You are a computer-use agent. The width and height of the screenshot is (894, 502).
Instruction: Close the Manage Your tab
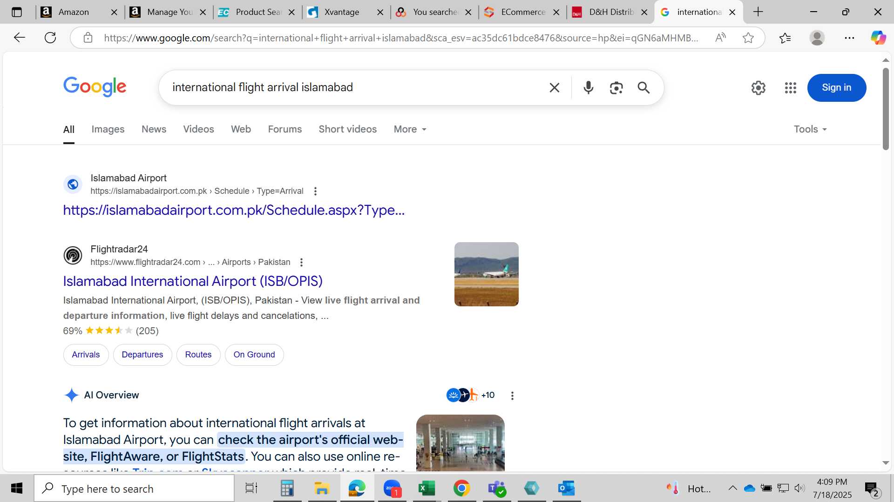coord(203,13)
